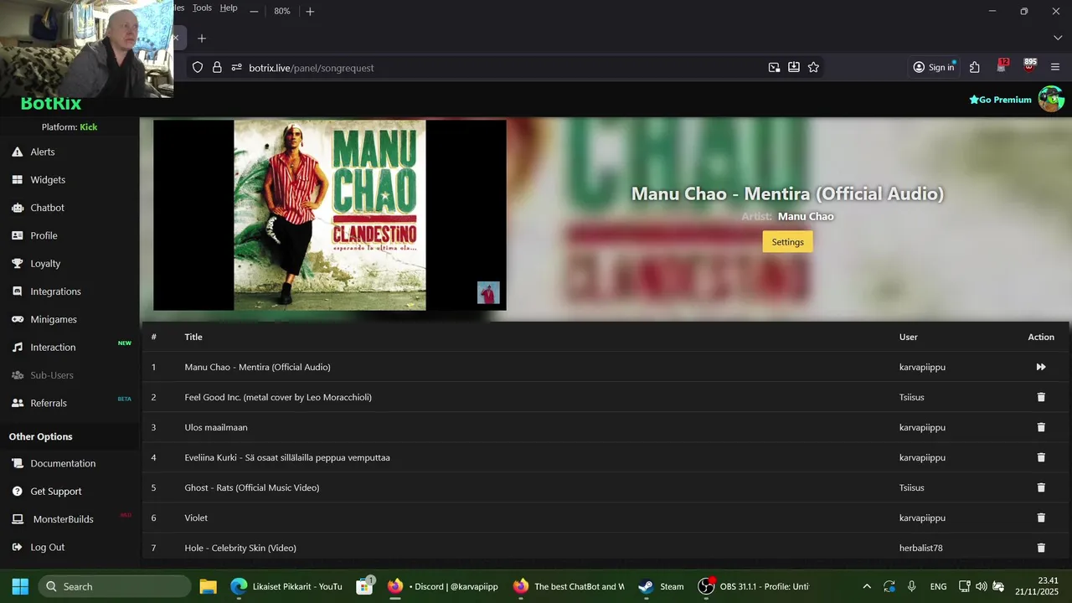Switch to the OBS 31.1.1 window

pyautogui.click(x=754, y=586)
